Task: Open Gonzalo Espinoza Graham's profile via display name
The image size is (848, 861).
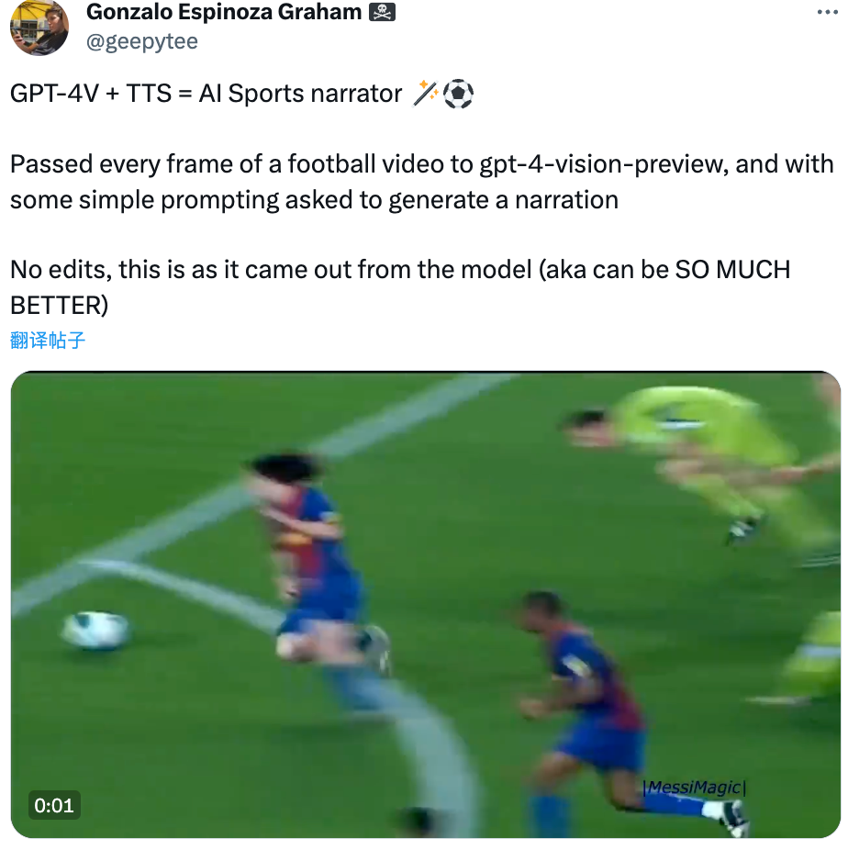Action: pos(224,12)
